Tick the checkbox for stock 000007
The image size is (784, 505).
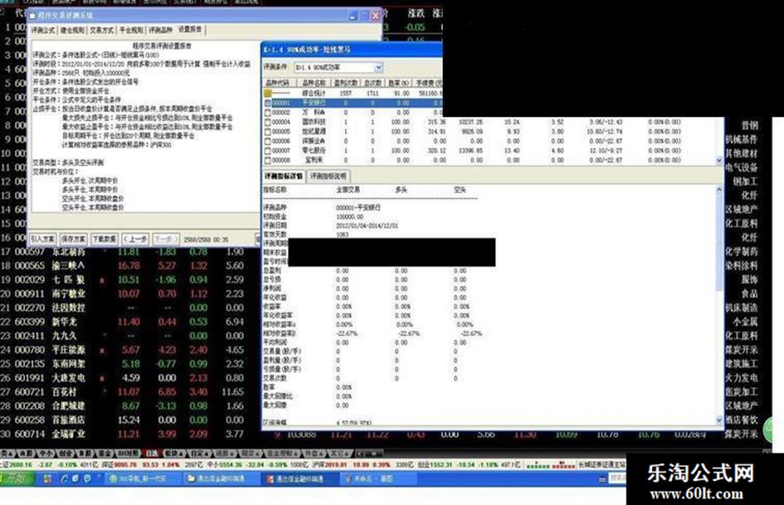[267, 150]
